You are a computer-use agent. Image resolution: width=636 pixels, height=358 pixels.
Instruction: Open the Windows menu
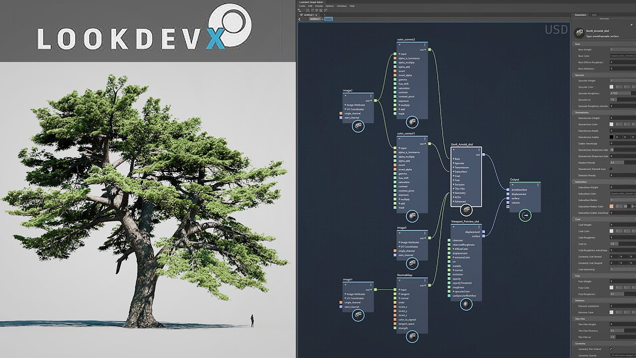point(342,6)
